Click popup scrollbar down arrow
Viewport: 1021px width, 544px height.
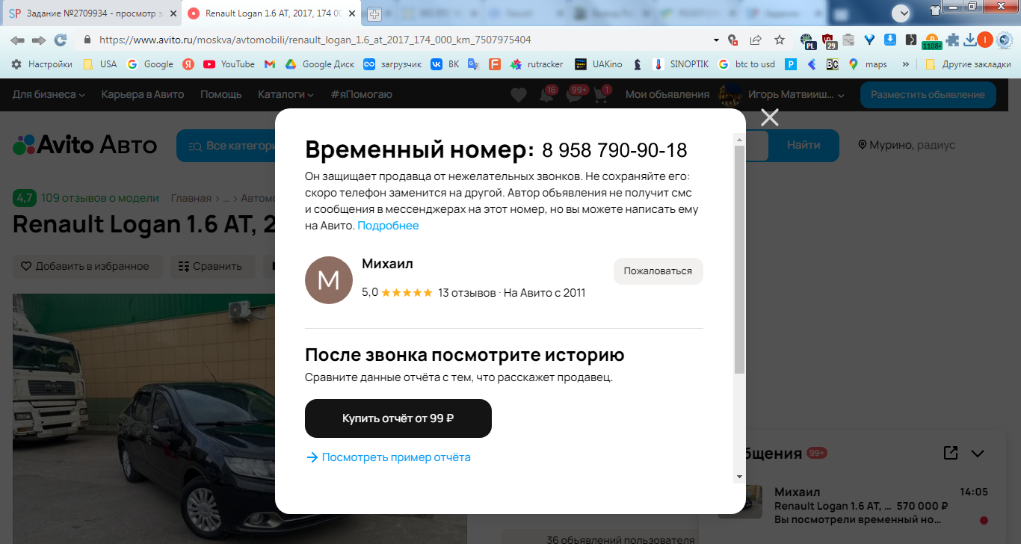pos(739,476)
